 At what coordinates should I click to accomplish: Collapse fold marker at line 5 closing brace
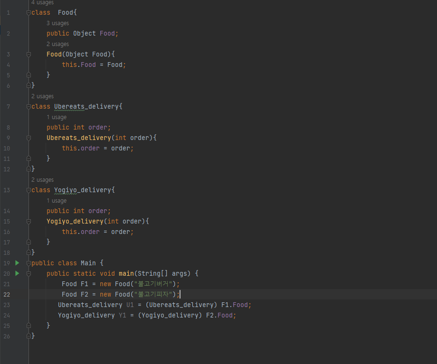pyautogui.click(x=28, y=75)
